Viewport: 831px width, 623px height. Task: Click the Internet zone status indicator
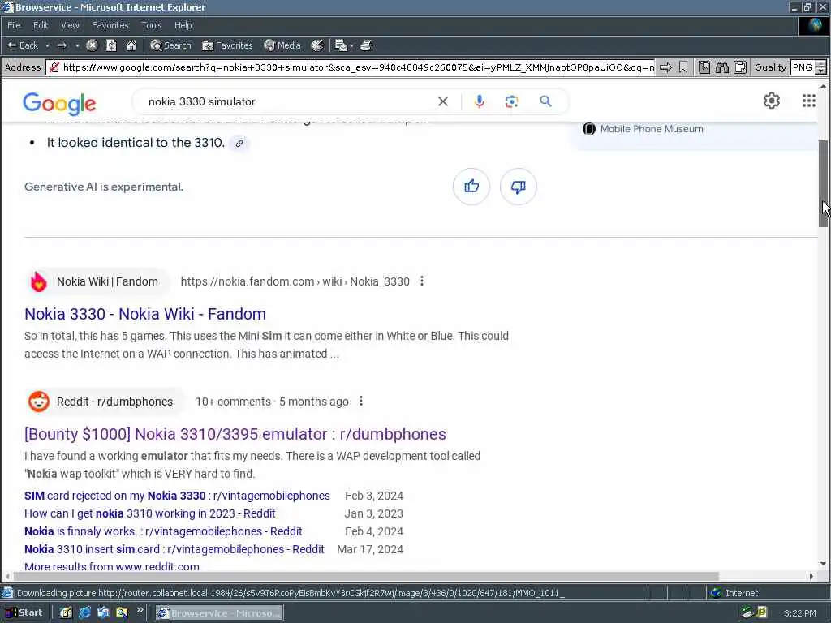point(734,593)
